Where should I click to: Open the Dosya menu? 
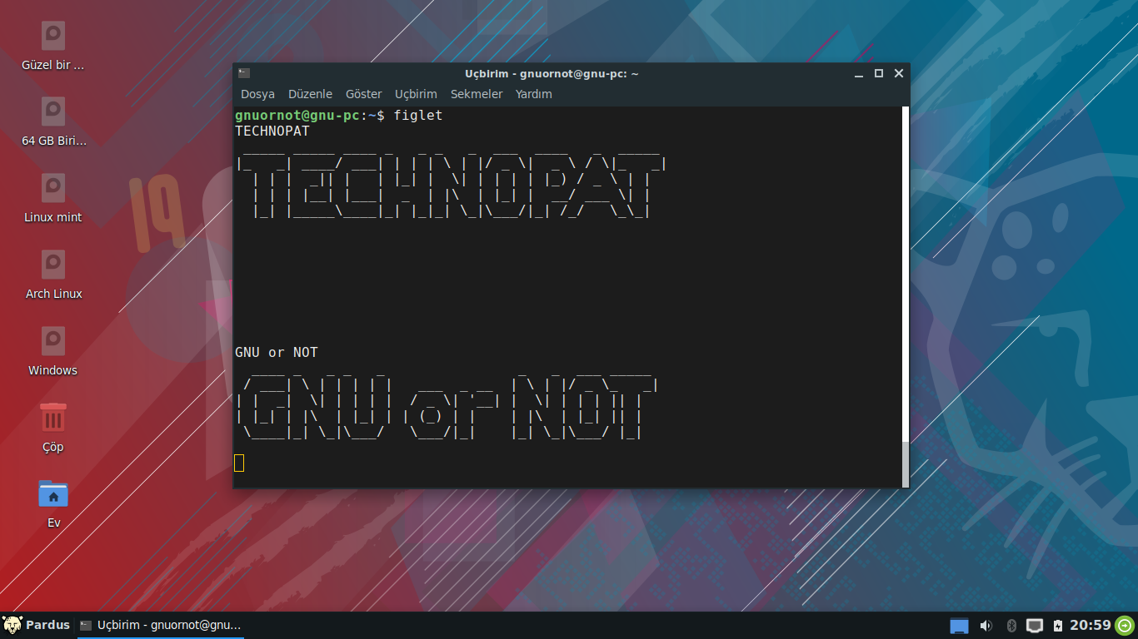pos(257,94)
